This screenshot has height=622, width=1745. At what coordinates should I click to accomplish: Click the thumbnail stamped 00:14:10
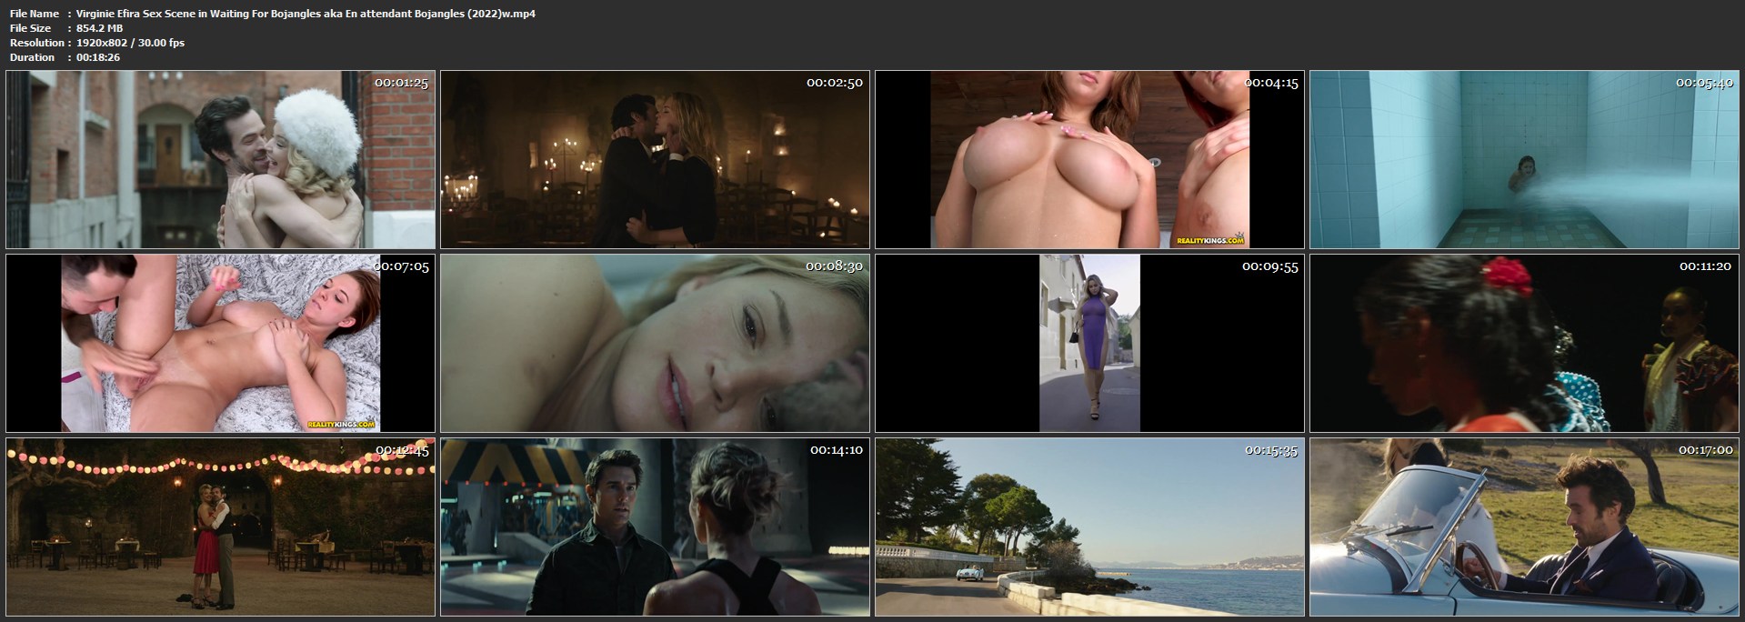655,527
